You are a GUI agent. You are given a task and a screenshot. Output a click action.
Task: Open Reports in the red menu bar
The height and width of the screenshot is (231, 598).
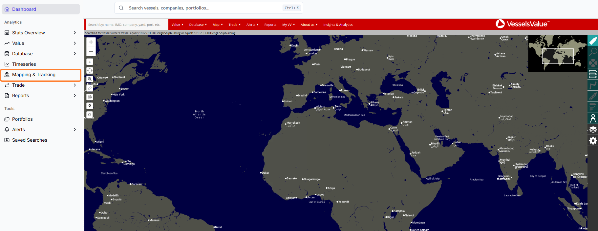click(270, 25)
